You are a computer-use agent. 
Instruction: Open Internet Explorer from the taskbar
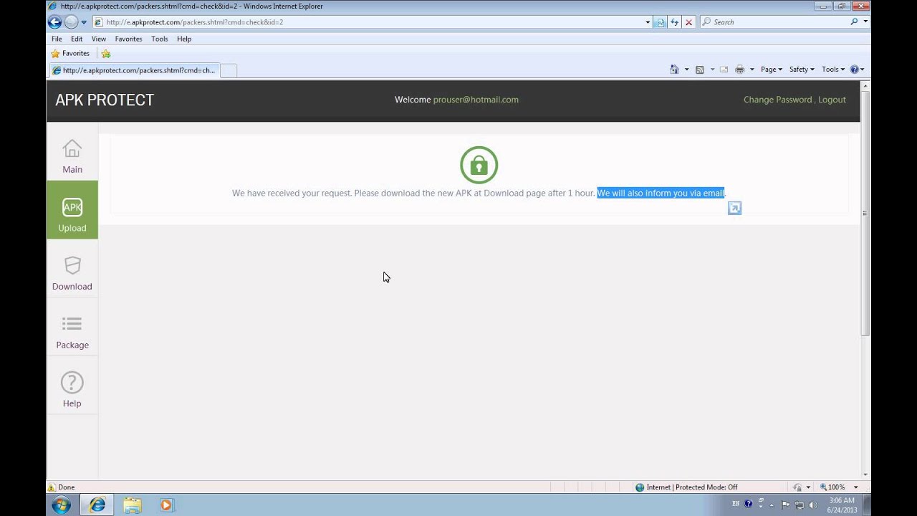coord(97,505)
